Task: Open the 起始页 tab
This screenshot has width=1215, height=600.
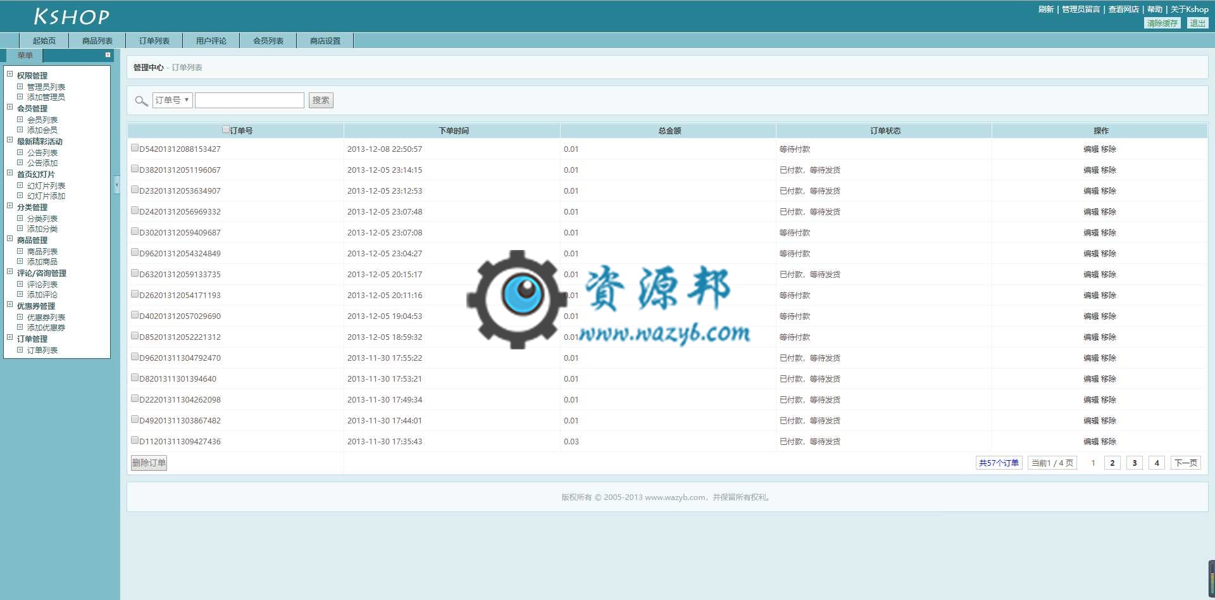Action: tap(44, 41)
